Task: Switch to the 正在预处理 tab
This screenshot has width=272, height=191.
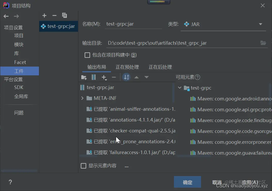Action: 127,67
